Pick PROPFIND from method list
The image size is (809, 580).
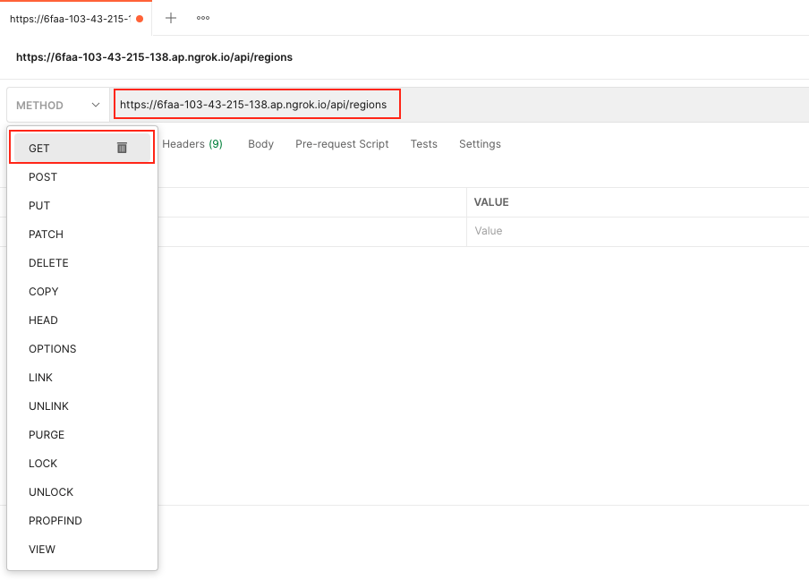[x=55, y=521]
